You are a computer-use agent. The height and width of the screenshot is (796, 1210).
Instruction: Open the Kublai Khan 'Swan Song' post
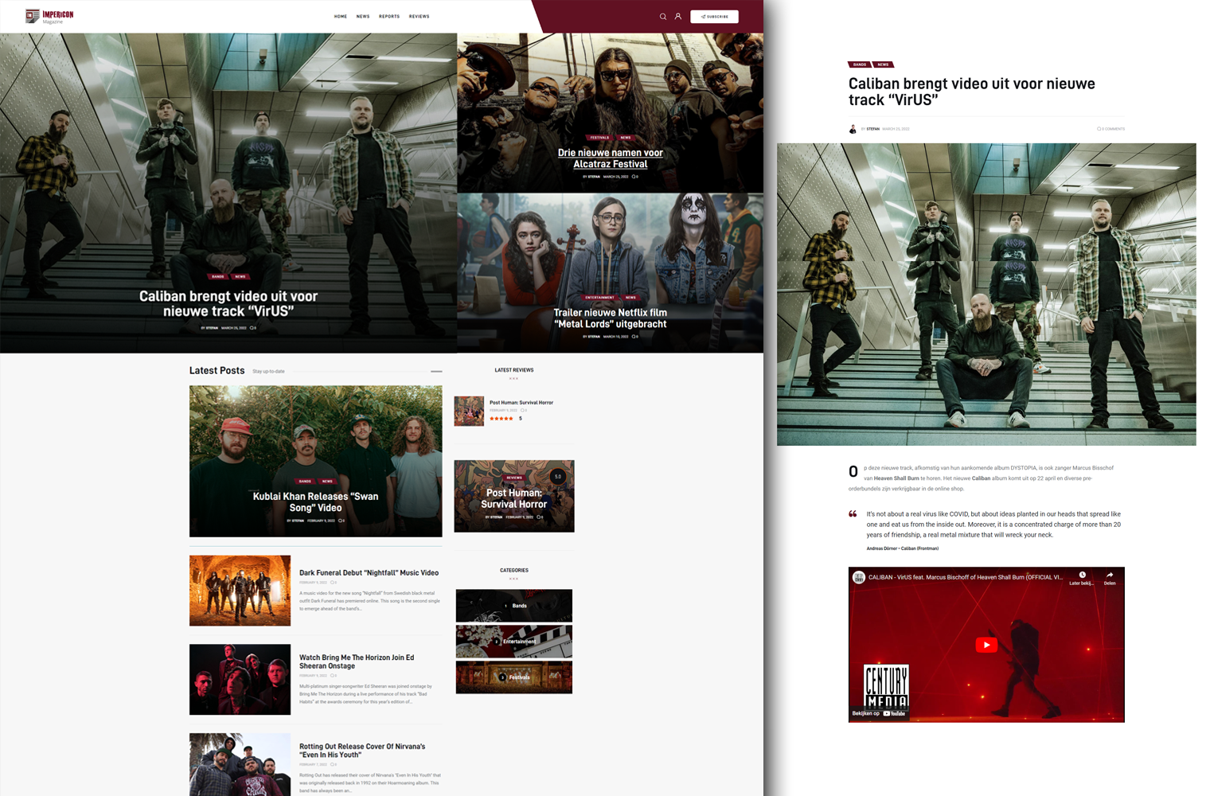coord(315,501)
